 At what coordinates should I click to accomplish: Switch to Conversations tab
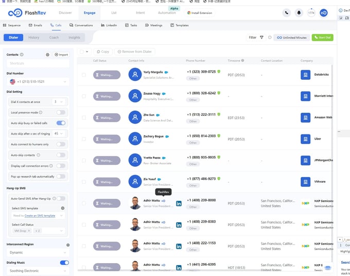coord(81,25)
